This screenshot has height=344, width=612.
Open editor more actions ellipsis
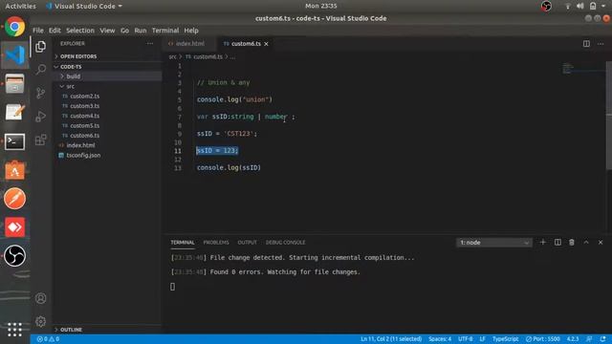click(601, 44)
